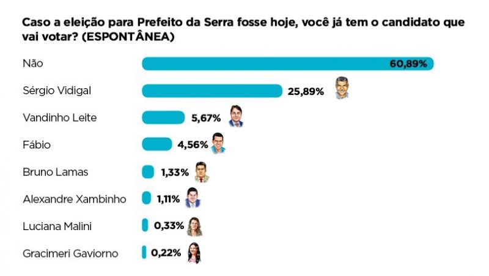
Task: Click Vandinho Leite's caricature portrait
Action: pyautogui.click(x=236, y=116)
